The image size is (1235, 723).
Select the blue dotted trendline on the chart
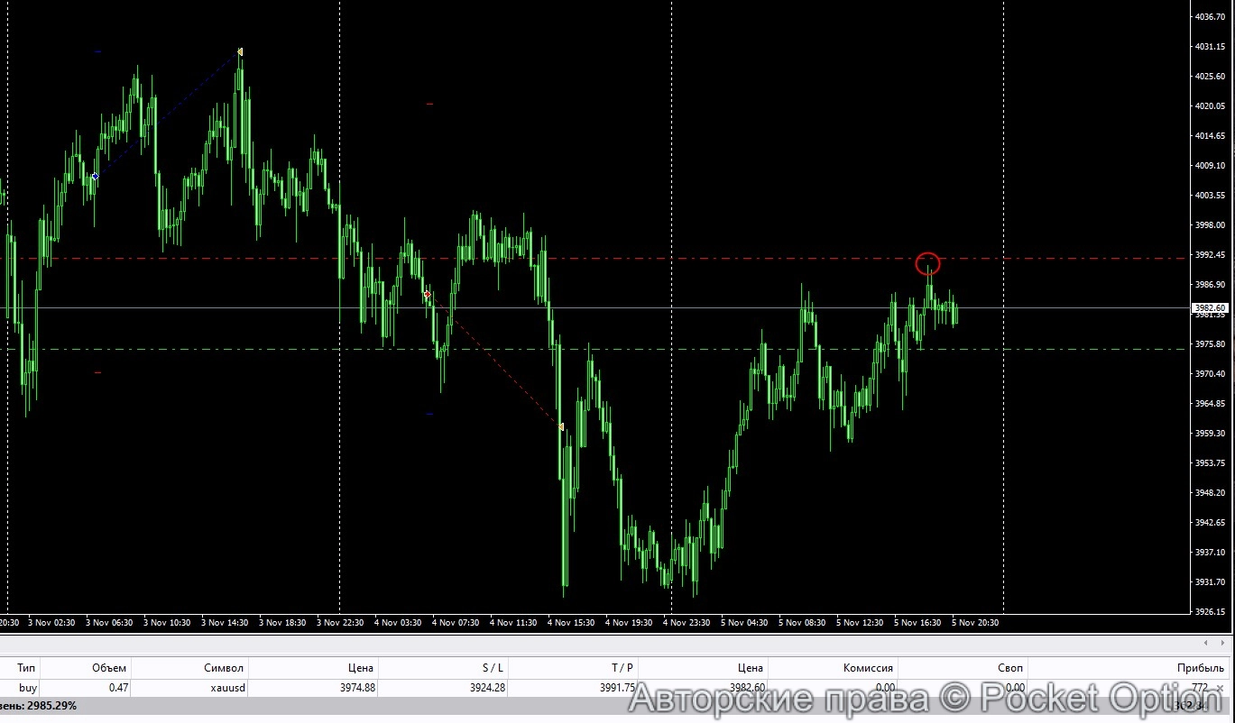(167, 115)
